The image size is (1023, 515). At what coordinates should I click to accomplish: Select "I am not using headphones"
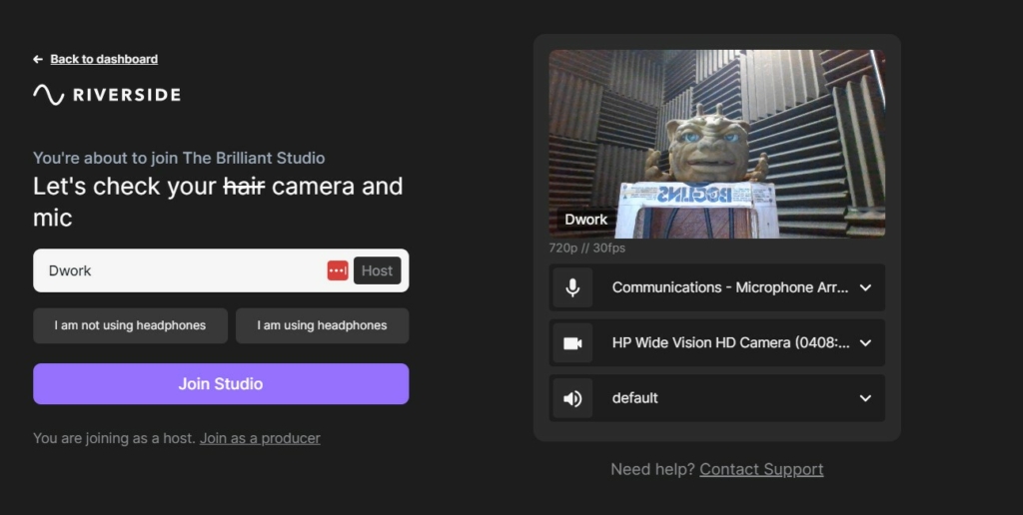[x=130, y=325]
